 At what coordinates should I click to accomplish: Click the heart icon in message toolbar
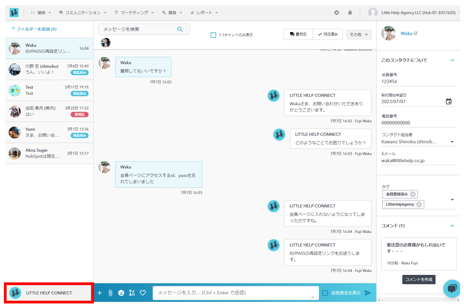[143, 293]
